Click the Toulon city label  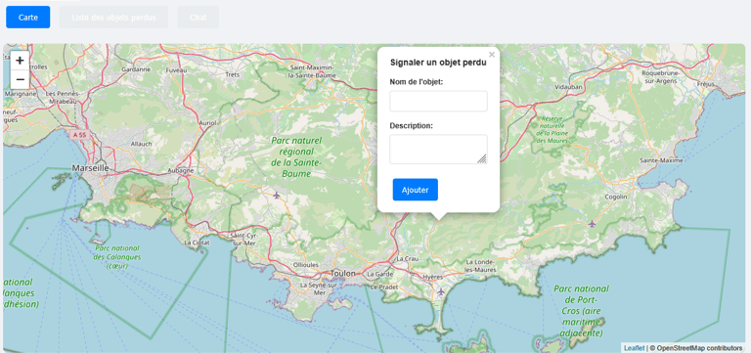click(343, 274)
